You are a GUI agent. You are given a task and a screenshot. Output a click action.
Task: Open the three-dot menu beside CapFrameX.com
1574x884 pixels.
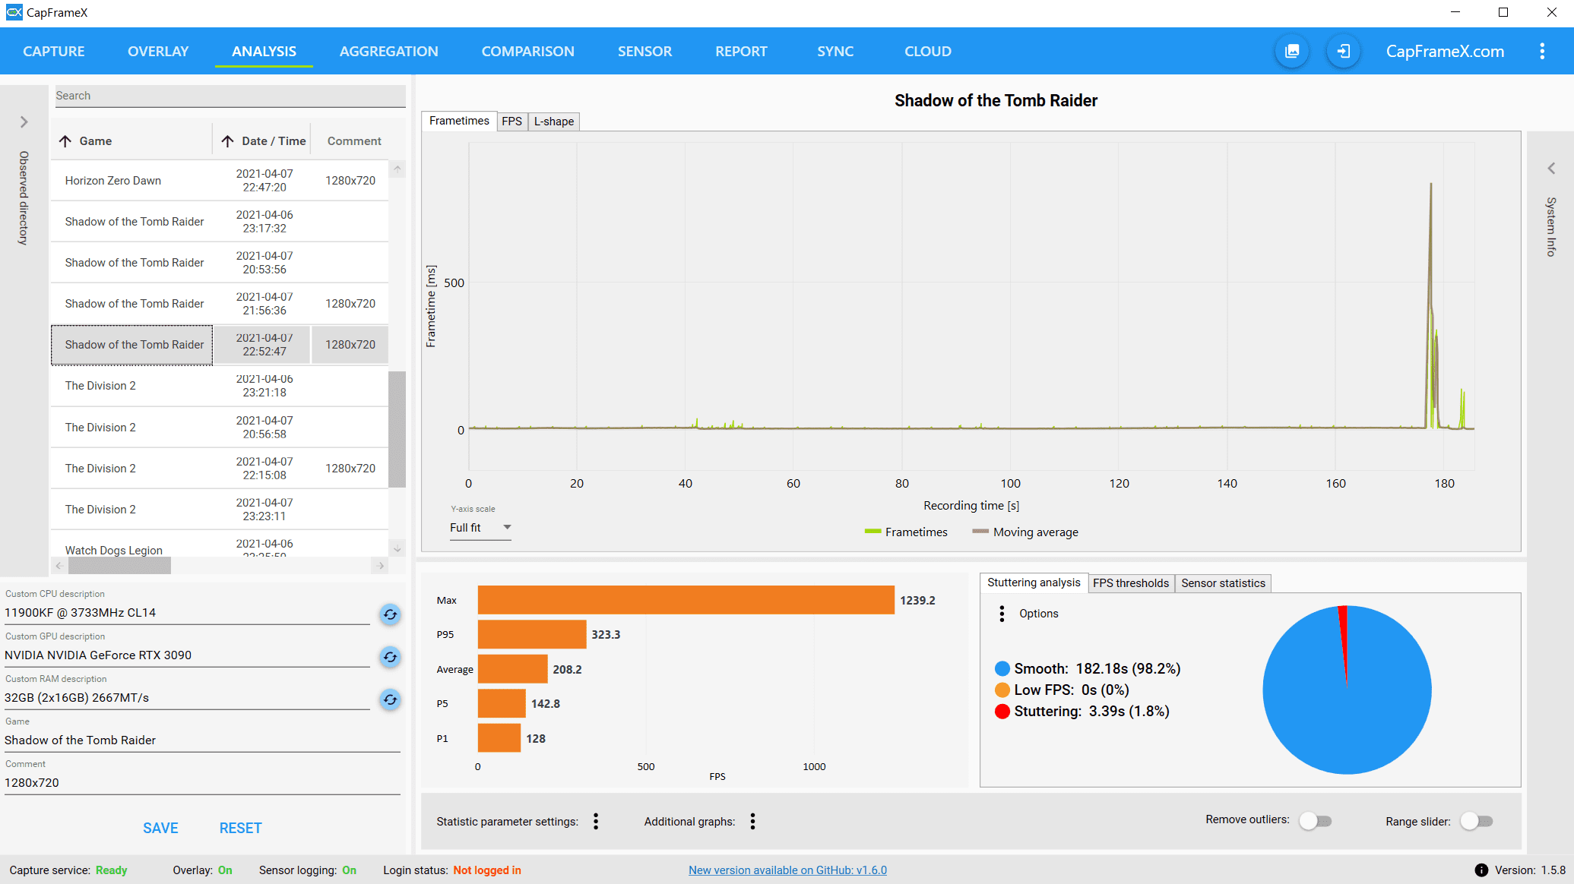[1541, 52]
